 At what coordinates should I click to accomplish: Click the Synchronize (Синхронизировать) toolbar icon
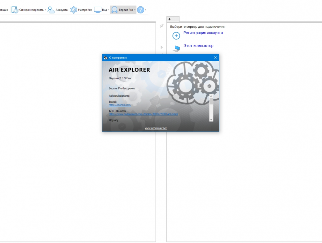[15, 10]
